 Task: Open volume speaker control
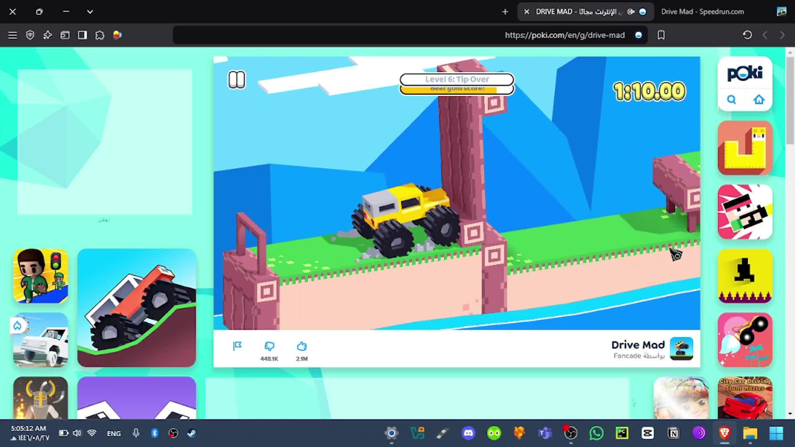(77, 433)
